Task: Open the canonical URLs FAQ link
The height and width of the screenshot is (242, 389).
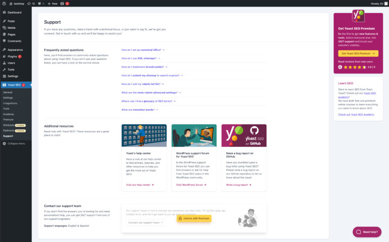Action: pyautogui.click(x=143, y=50)
